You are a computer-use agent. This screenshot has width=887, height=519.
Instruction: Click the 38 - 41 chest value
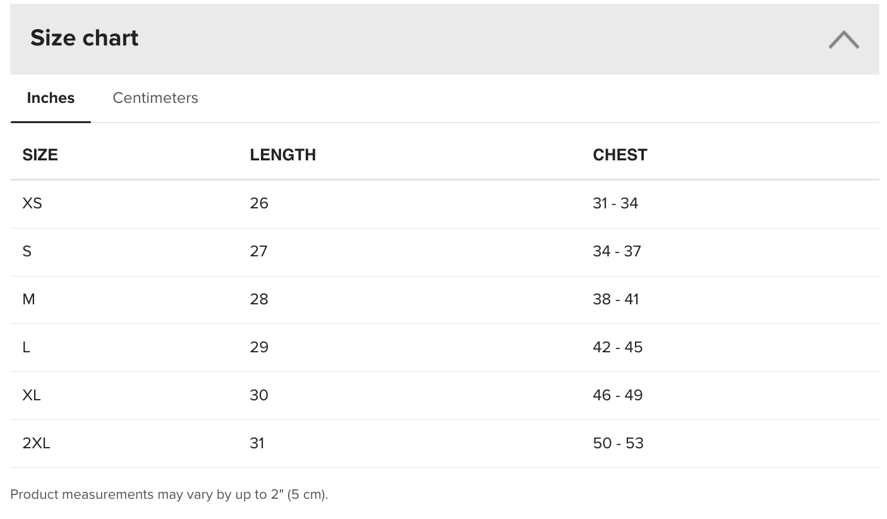616,299
